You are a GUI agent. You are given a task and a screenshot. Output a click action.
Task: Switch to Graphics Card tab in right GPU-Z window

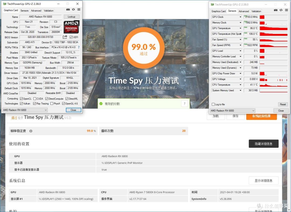(219, 11)
